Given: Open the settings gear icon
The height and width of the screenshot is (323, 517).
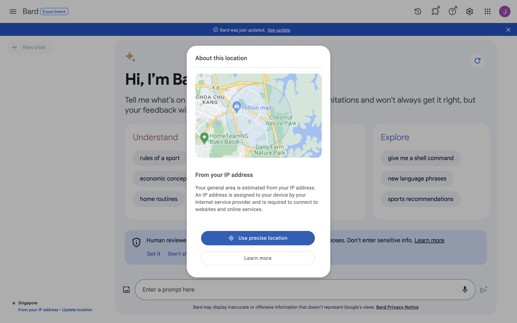Looking at the screenshot, I should pyautogui.click(x=470, y=11).
